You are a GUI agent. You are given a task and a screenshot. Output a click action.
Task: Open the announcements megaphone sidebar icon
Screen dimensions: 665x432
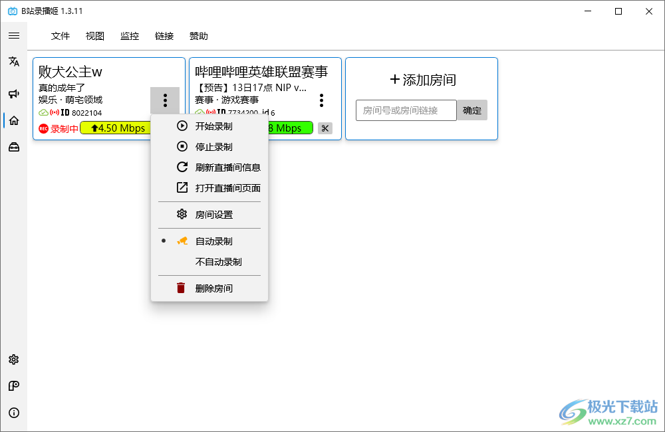14,94
